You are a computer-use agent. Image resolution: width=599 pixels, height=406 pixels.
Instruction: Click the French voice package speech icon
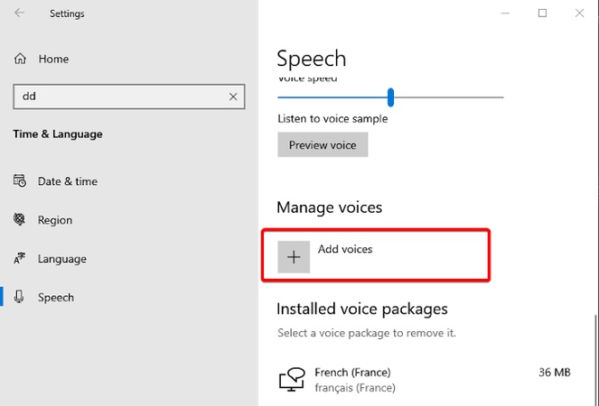(292, 380)
